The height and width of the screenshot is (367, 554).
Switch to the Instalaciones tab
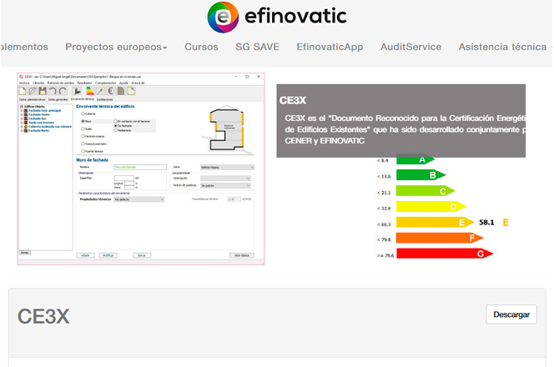coord(105,99)
